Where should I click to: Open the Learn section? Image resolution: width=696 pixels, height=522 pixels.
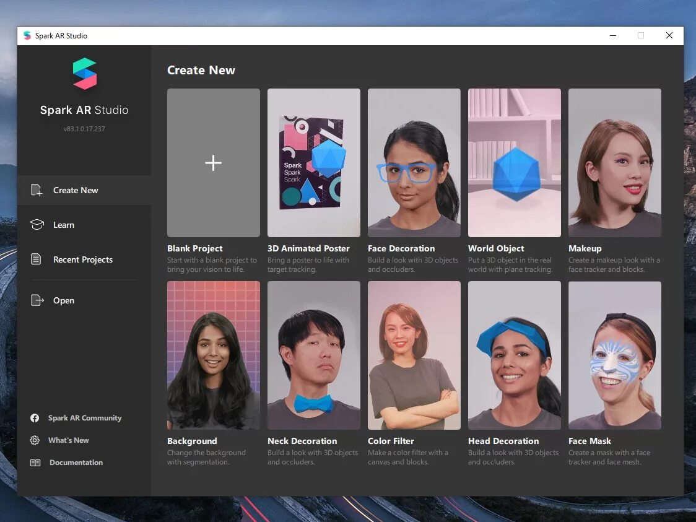(84, 225)
